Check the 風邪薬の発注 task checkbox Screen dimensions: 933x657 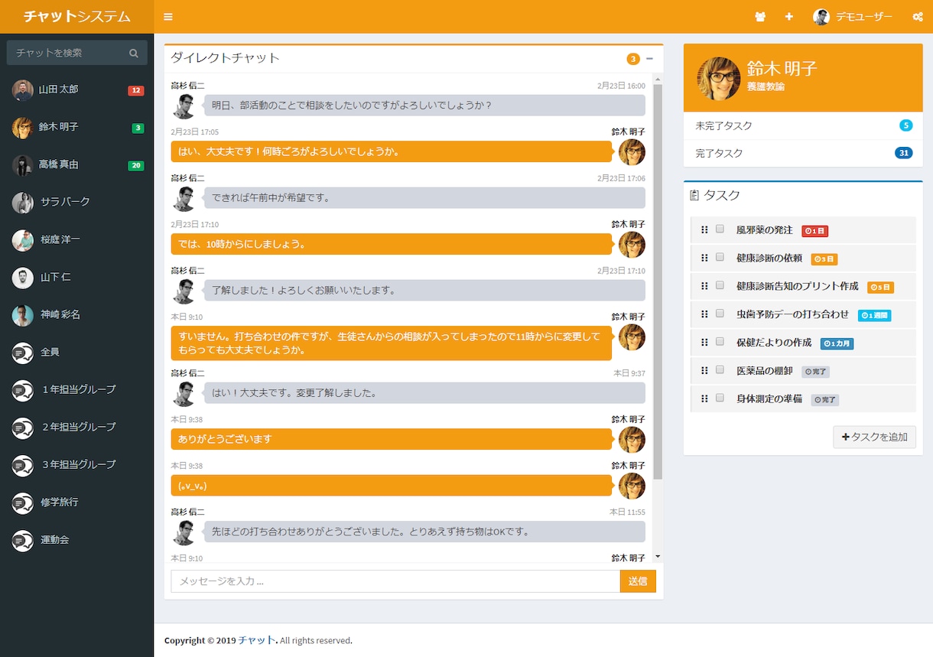pos(720,229)
